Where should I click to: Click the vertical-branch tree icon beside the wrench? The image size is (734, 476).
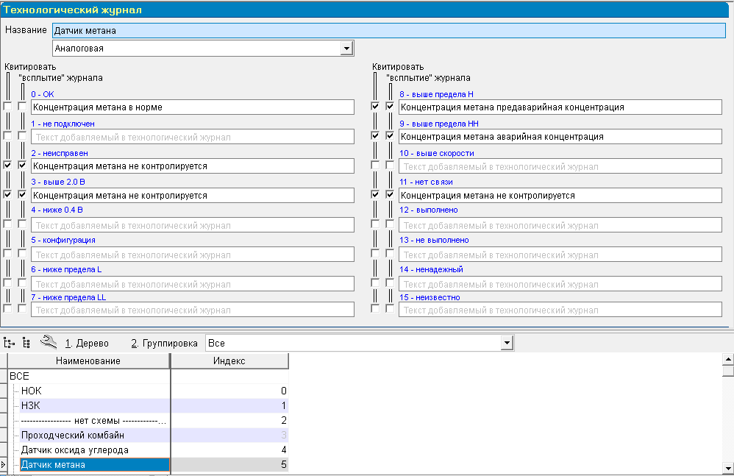[27, 343]
